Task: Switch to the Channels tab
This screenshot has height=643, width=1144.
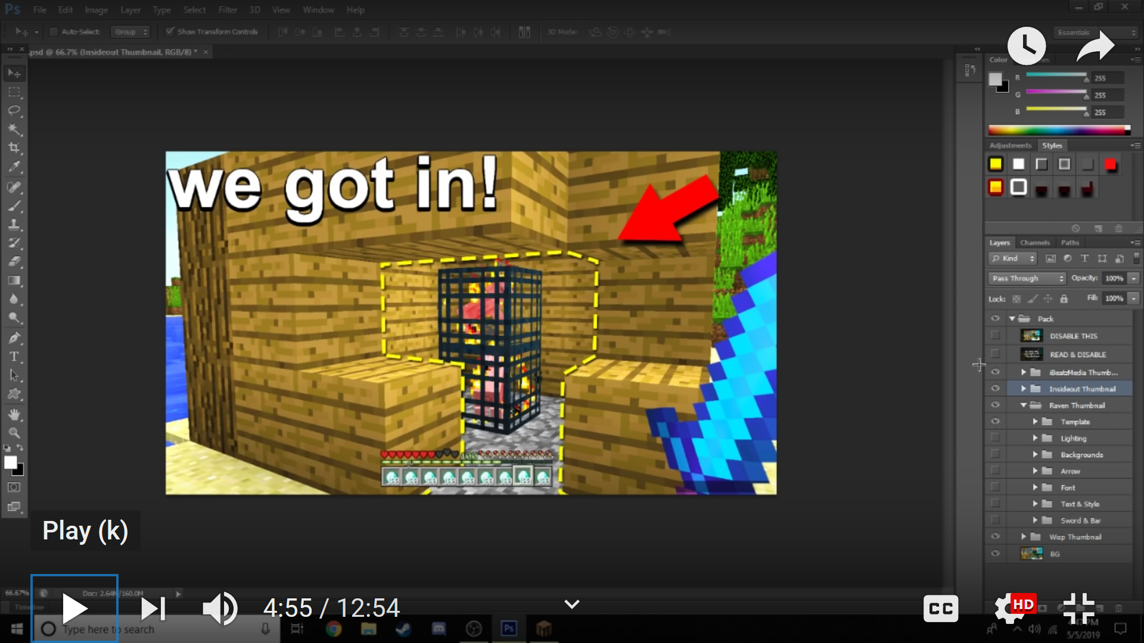Action: [1034, 242]
